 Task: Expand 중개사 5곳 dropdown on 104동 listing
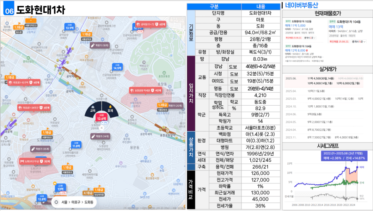(x=359, y=42)
